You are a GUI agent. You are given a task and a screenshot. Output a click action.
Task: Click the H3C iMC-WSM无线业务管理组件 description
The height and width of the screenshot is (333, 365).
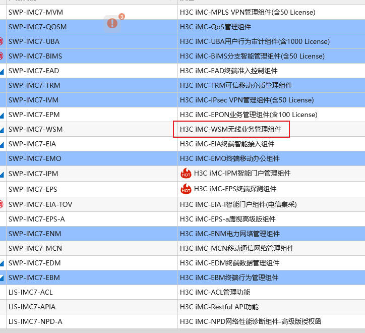231,129
